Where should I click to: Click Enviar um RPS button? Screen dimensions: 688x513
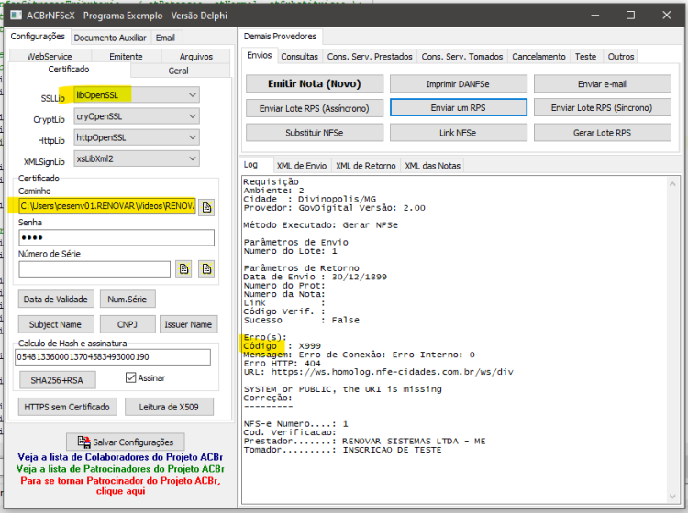[x=458, y=107]
